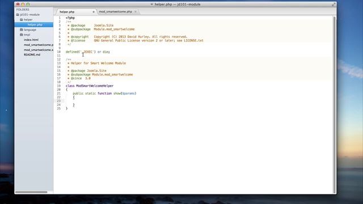Click the '$params' argument in show()
The width and height of the screenshot is (363, 204).
pyautogui.click(x=128, y=93)
